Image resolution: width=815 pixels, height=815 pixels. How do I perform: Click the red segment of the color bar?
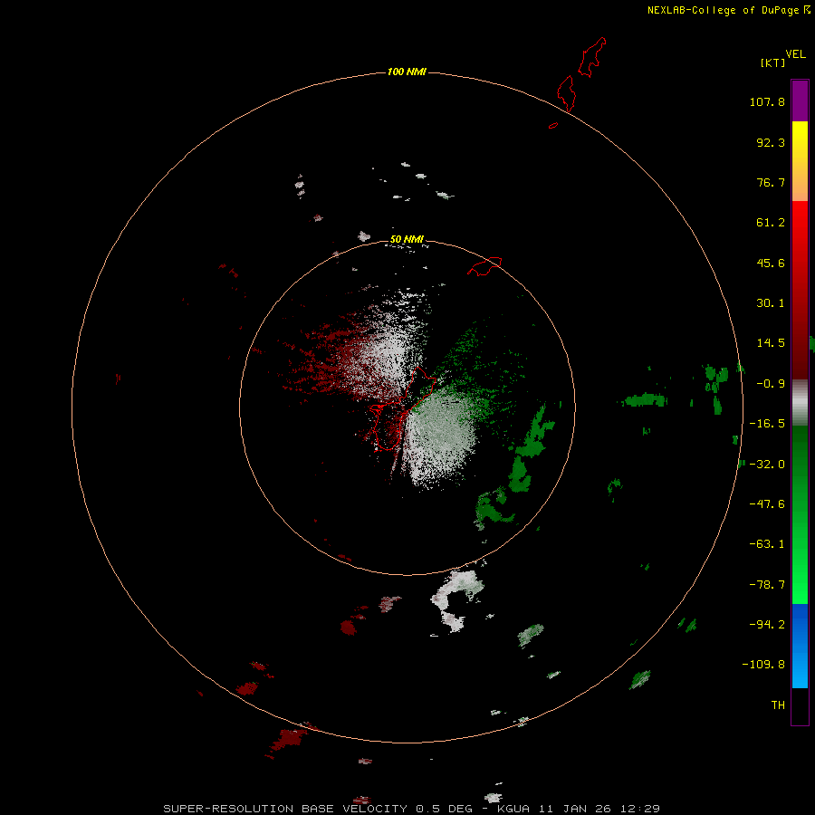coord(800,290)
